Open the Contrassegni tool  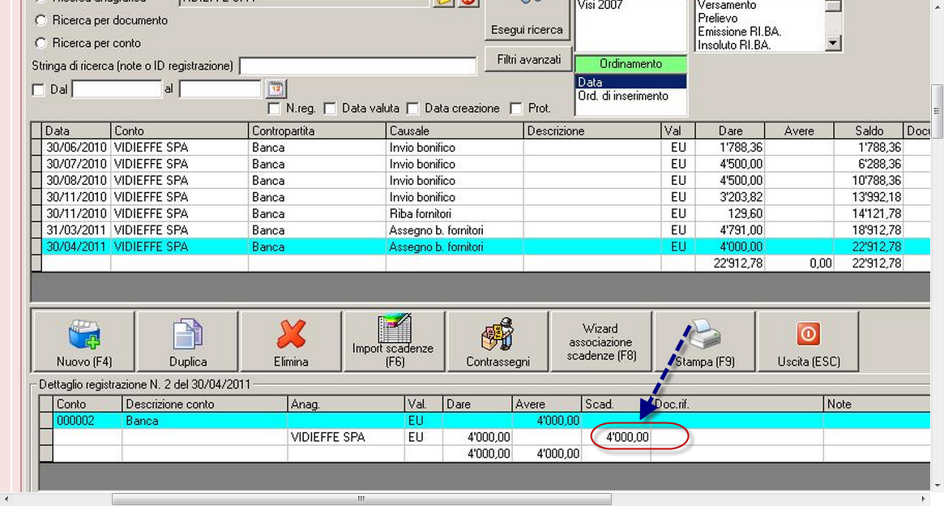498,341
